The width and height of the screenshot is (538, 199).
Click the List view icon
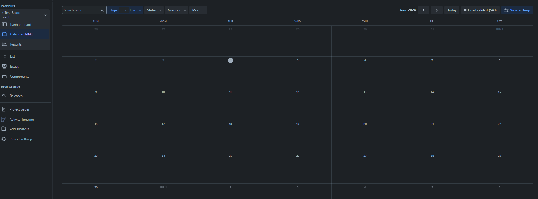(4, 56)
